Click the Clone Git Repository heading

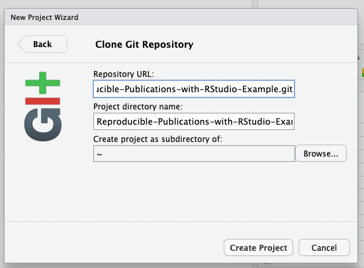pyautogui.click(x=144, y=44)
